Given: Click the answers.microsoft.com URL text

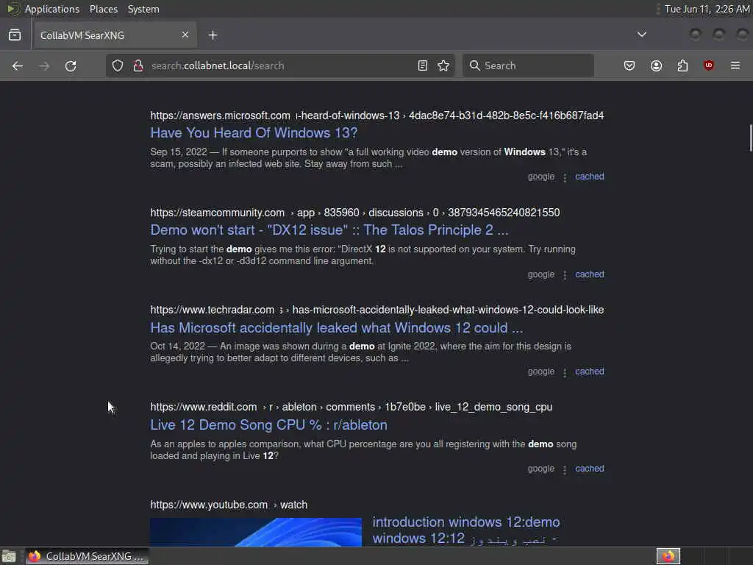Looking at the screenshot, I should point(220,116).
